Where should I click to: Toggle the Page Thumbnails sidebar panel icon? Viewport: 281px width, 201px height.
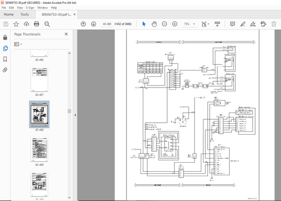coord(5,48)
